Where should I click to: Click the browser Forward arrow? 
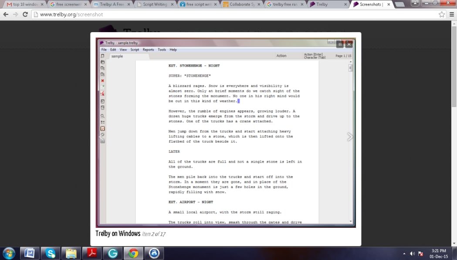tap(15, 14)
